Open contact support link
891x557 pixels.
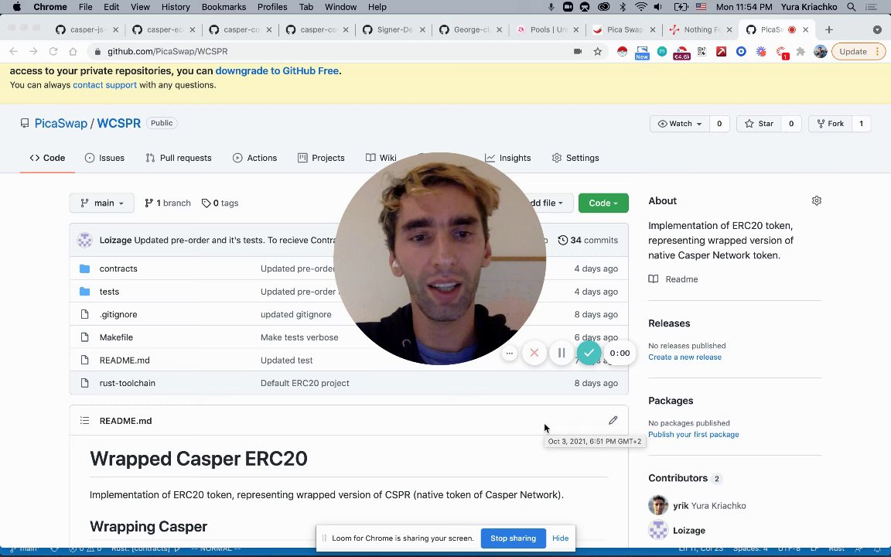click(x=104, y=84)
